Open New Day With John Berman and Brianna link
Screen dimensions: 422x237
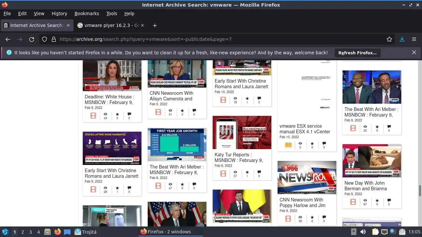point(366,186)
